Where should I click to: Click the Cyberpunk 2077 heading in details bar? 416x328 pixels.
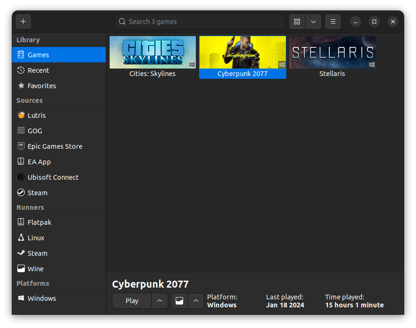coord(150,284)
